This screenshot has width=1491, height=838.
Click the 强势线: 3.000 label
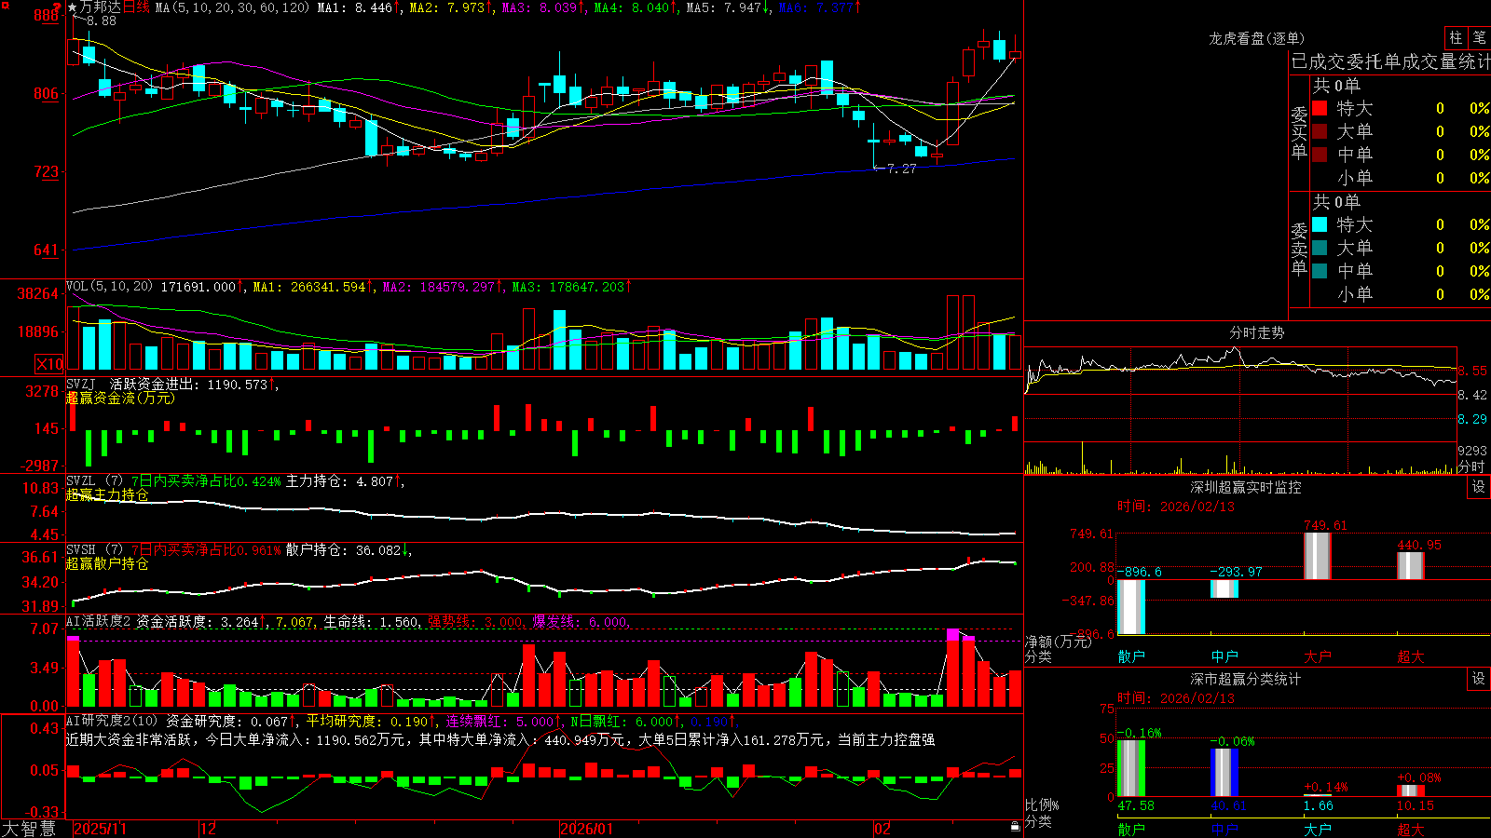(475, 622)
